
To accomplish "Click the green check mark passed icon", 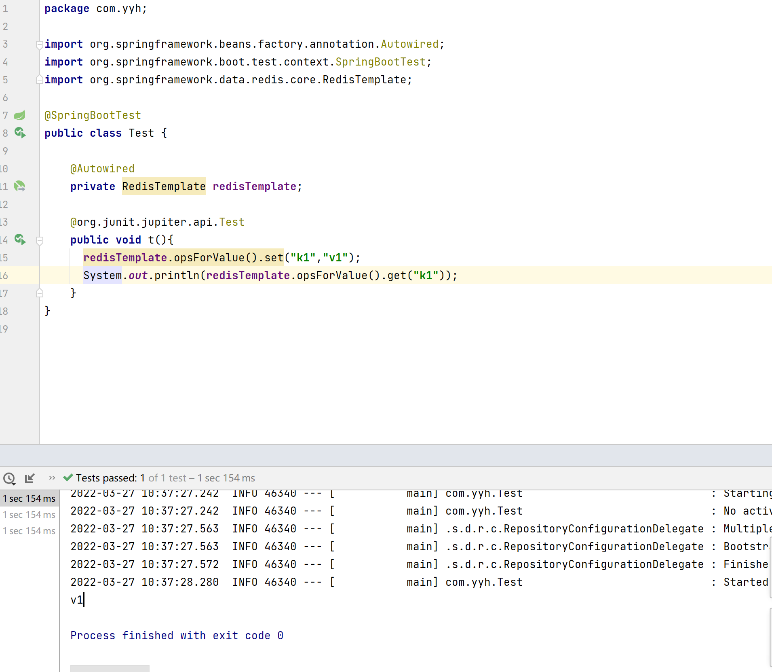I will tap(68, 477).
